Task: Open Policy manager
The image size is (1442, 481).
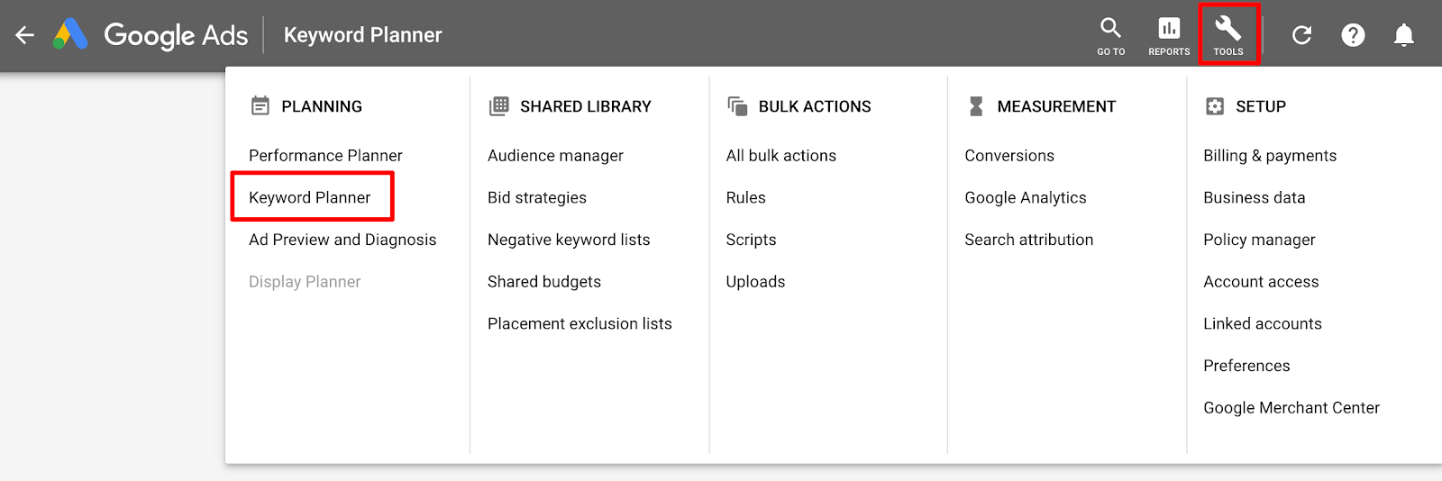Action: (x=1259, y=240)
